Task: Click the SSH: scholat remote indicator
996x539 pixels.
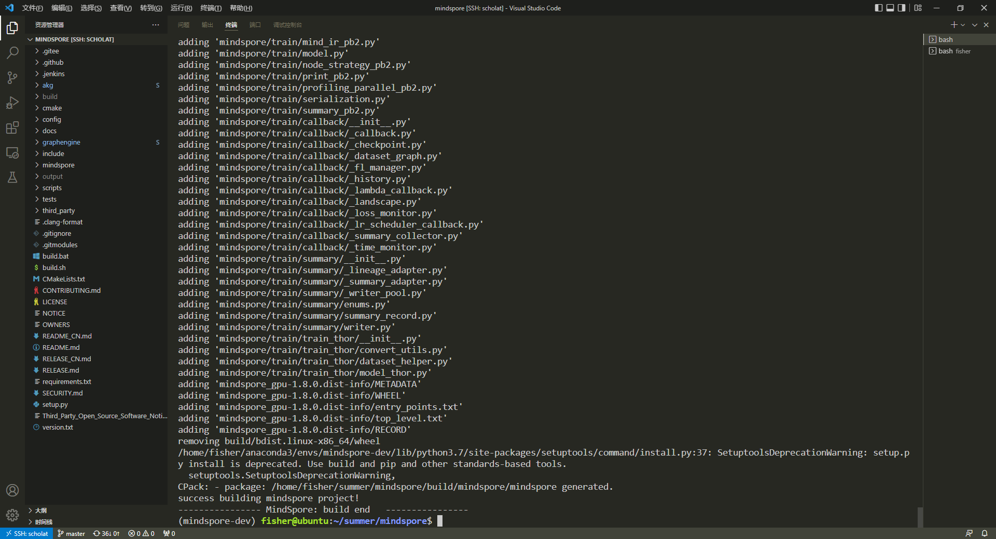Action: click(x=26, y=533)
